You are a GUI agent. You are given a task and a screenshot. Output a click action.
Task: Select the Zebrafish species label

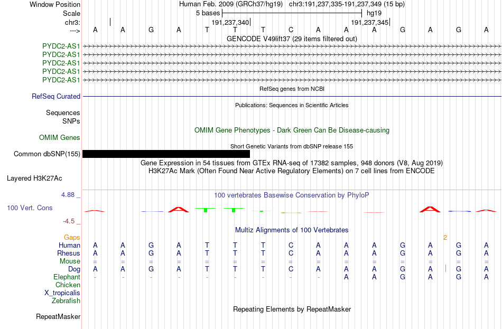pos(66,301)
